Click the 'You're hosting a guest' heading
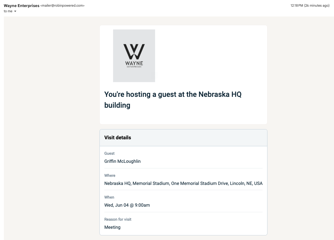This screenshot has width=334, height=240. click(x=173, y=100)
